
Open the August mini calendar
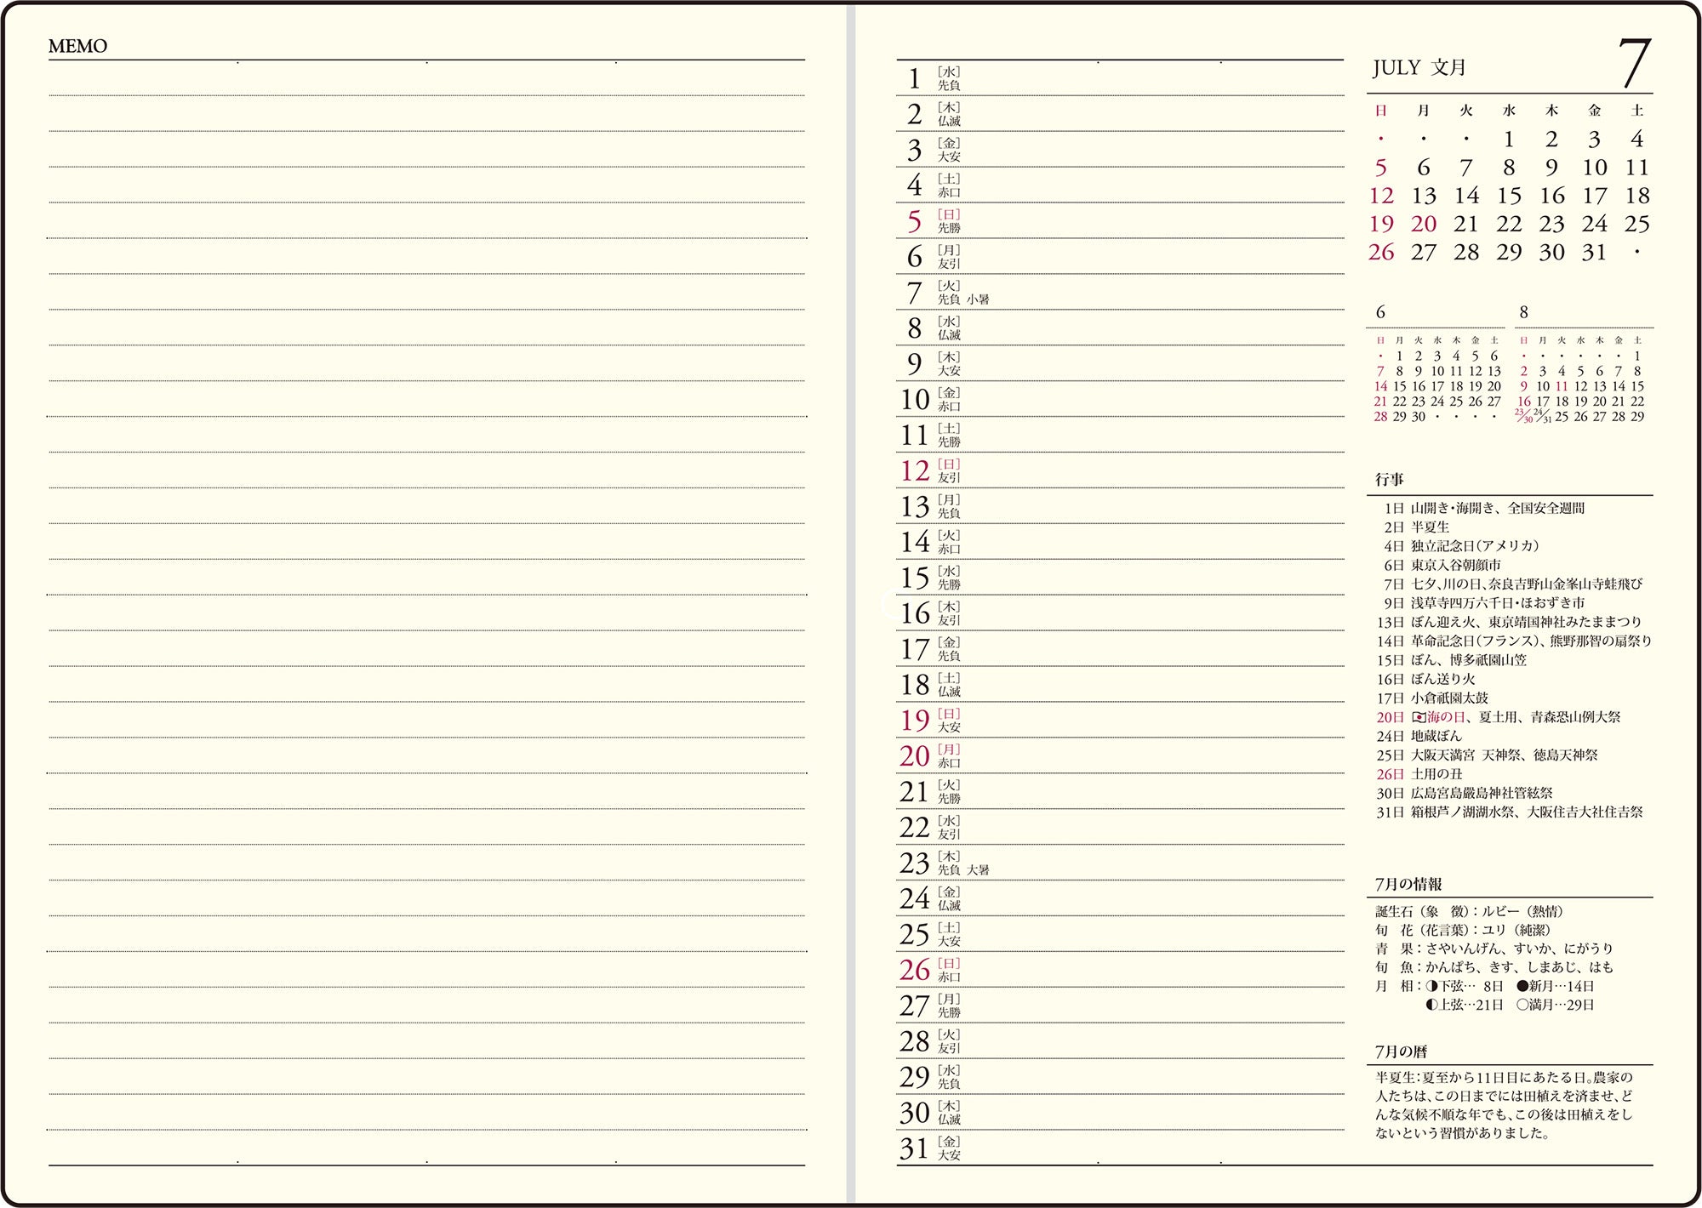click(1583, 366)
